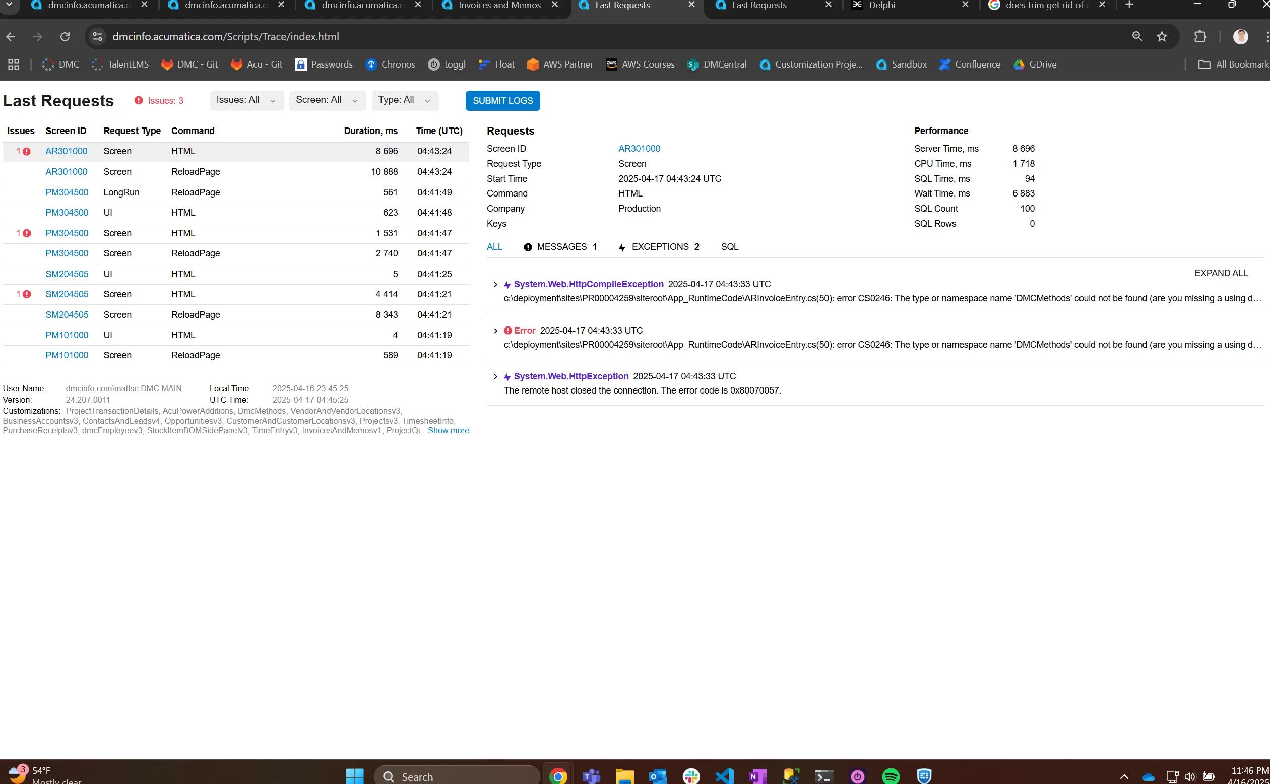The image size is (1270, 784).
Task: Open the Issues: All filter dropdown
Action: [246, 100]
